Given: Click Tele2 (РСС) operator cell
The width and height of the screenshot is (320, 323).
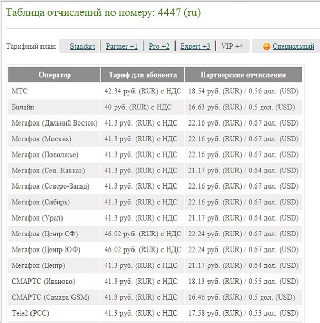Looking at the screenshot, I should (x=55, y=313).
